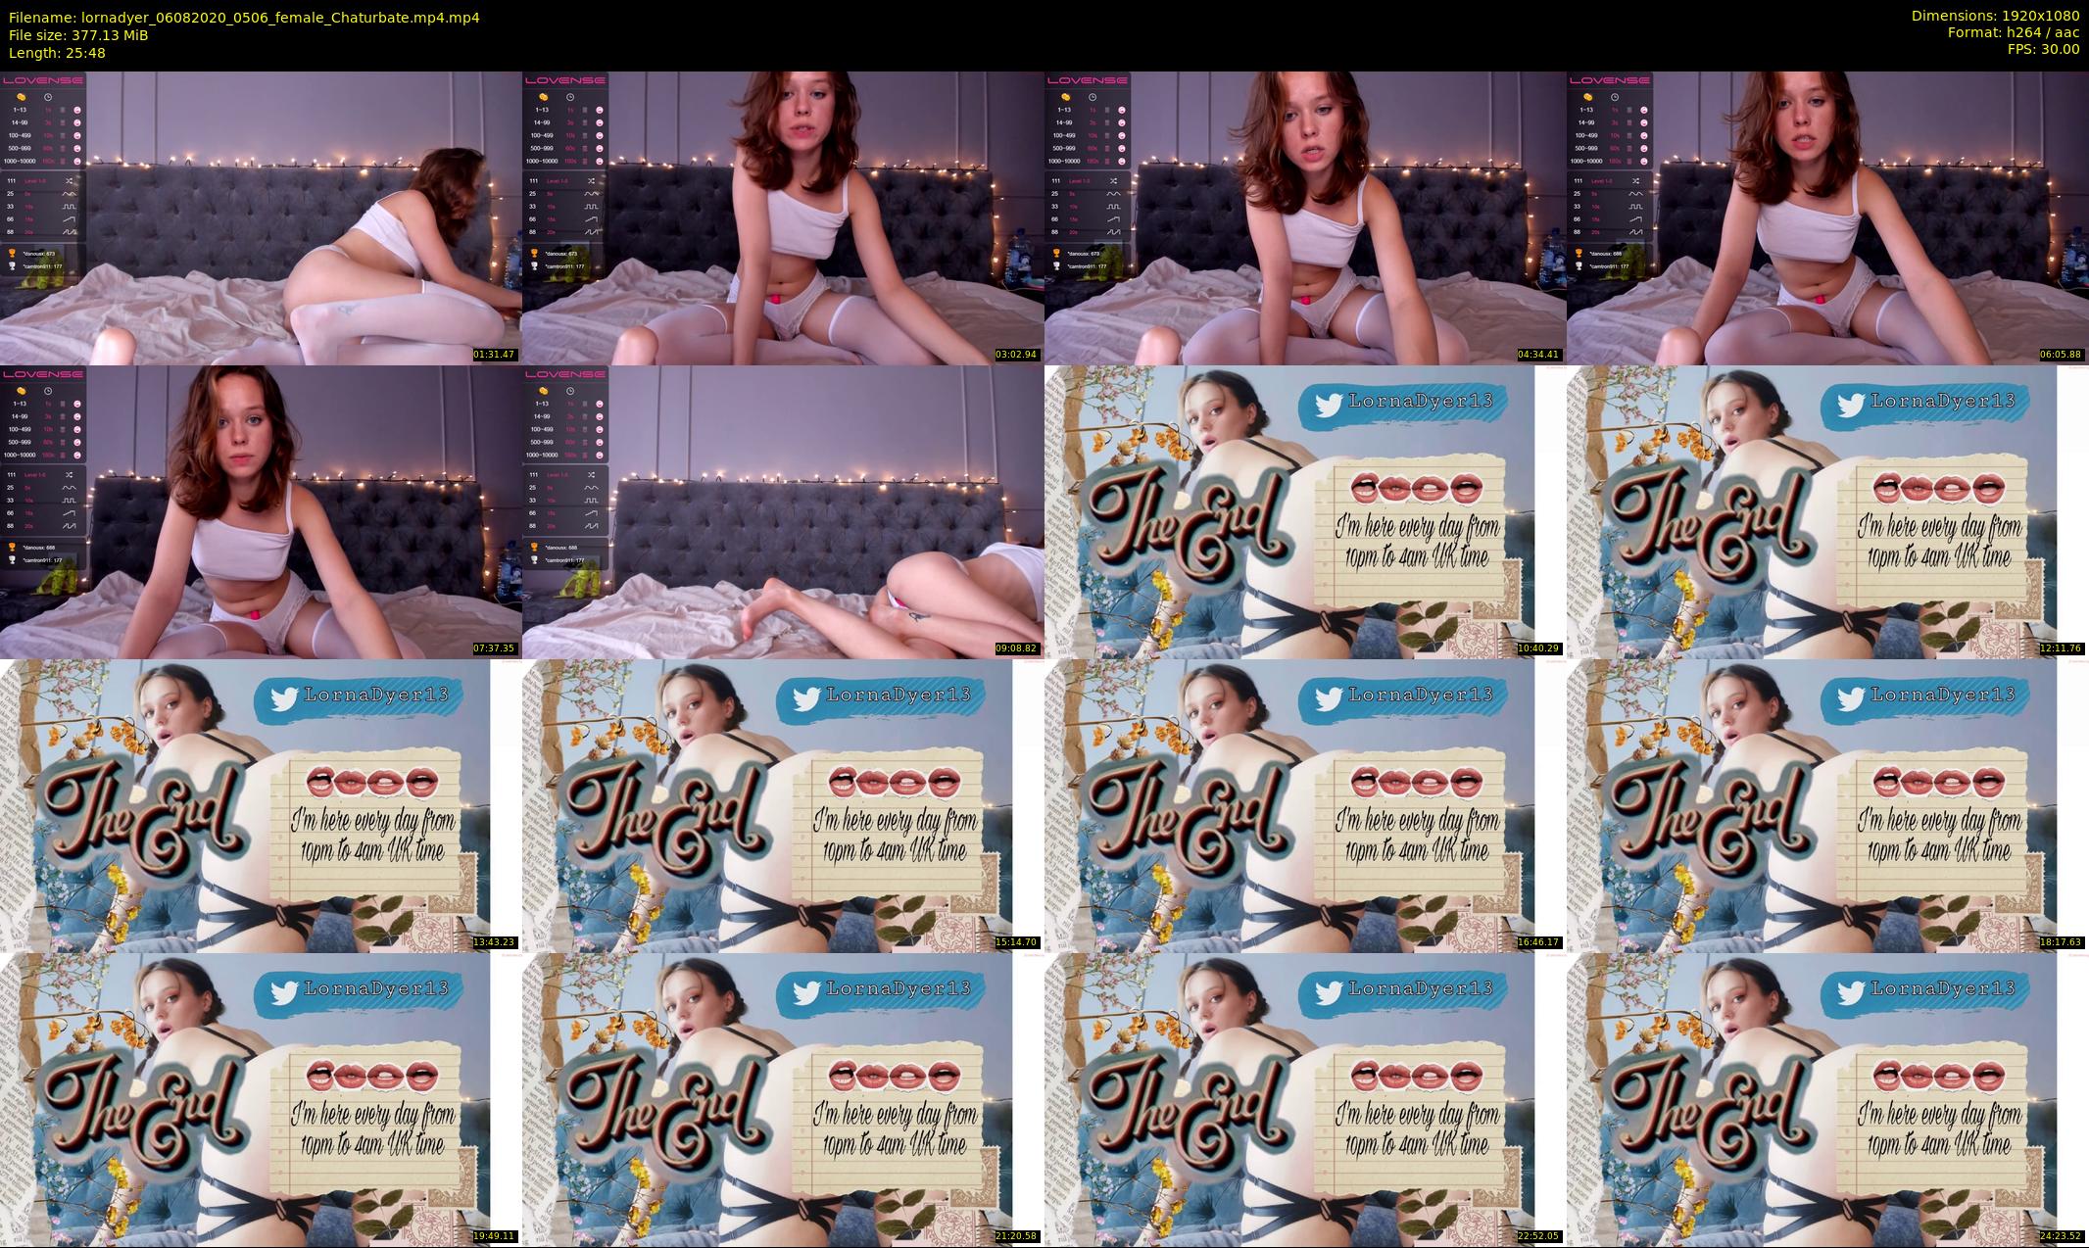2089x1248 pixels.
Task: Click the 'Format: h264 / aac' text
Action: click(x=2013, y=32)
